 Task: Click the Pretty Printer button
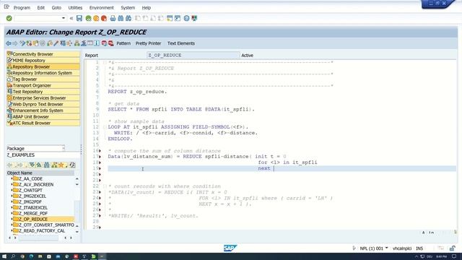[148, 43]
